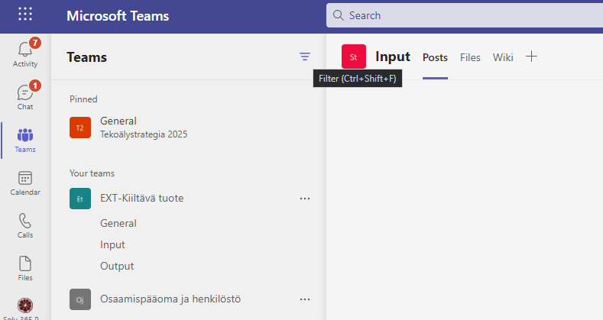Switch to the Wiki tab
Image resolution: width=603 pixels, height=320 pixels.
(503, 57)
